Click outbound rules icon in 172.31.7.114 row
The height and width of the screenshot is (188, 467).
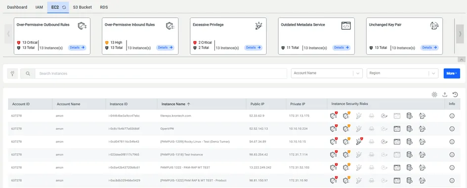point(333,154)
